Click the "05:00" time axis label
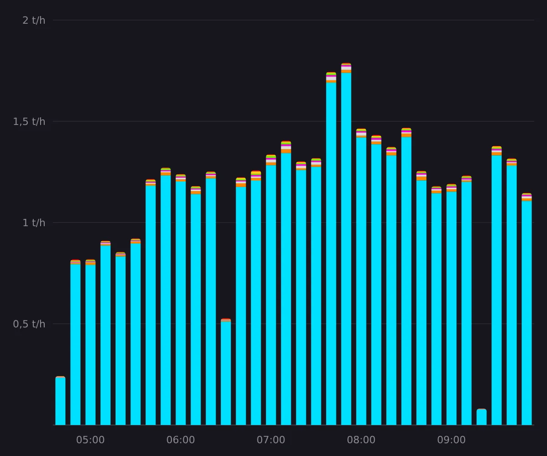547x456 pixels. click(x=90, y=440)
